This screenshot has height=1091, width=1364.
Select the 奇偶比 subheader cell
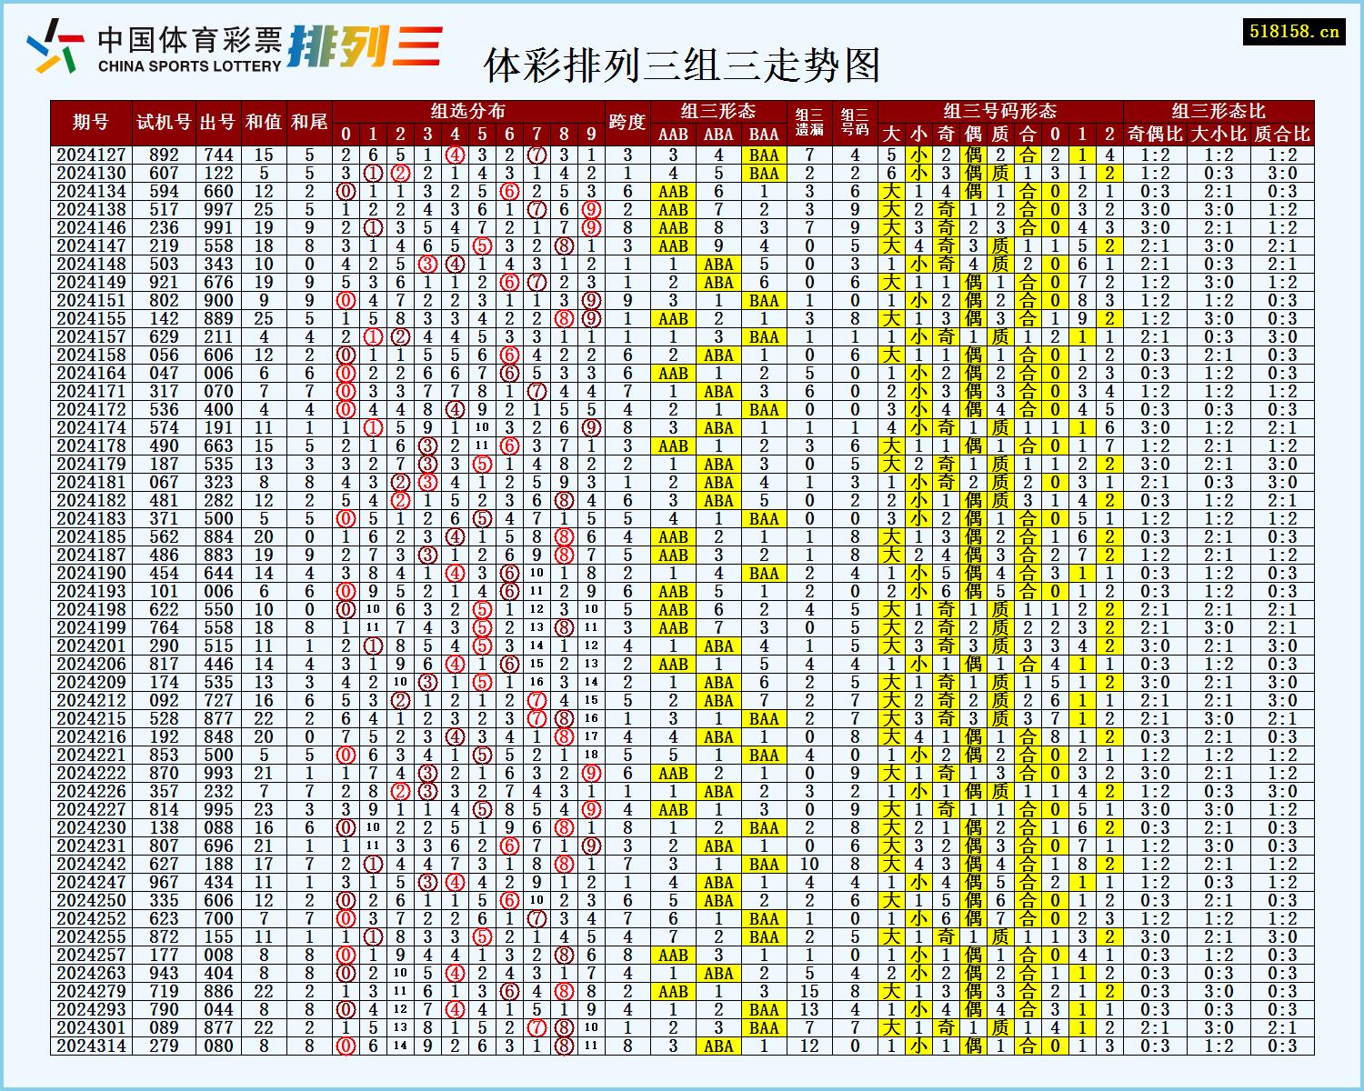pos(1153,135)
